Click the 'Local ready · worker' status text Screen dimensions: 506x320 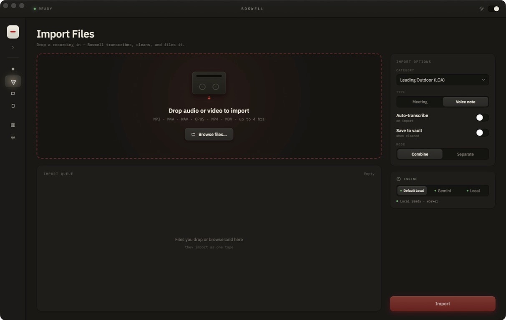point(419,201)
